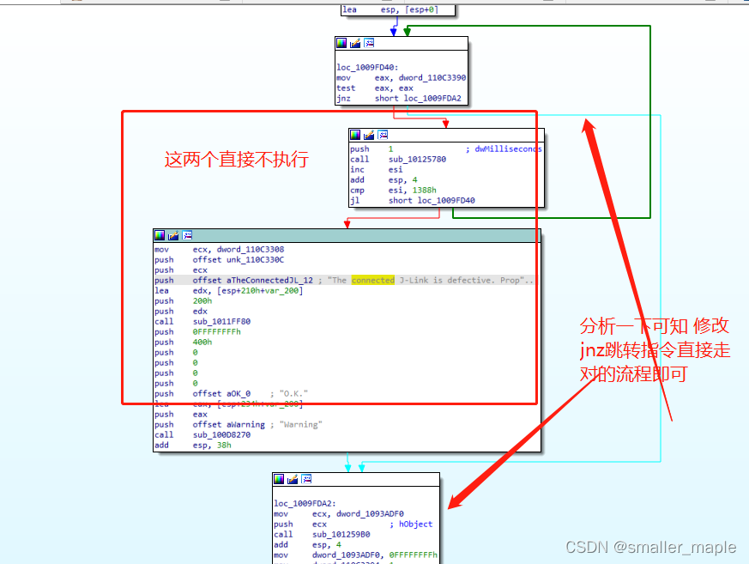This screenshot has height=564, width=749.
Task: Select 'push 0FFFFFFFFh' line
Action: point(197,332)
